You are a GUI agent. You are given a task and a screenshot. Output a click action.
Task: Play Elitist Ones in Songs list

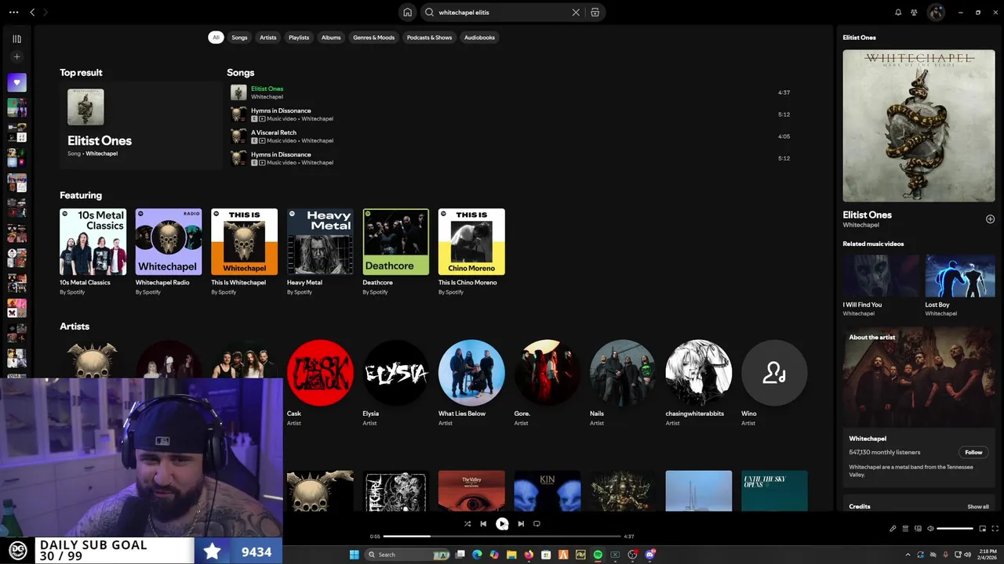click(510, 92)
